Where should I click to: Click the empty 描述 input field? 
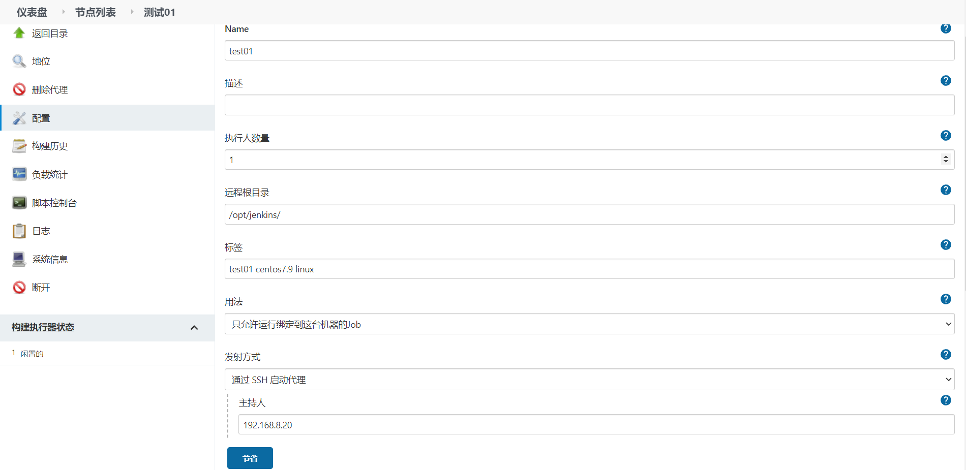click(589, 105)
